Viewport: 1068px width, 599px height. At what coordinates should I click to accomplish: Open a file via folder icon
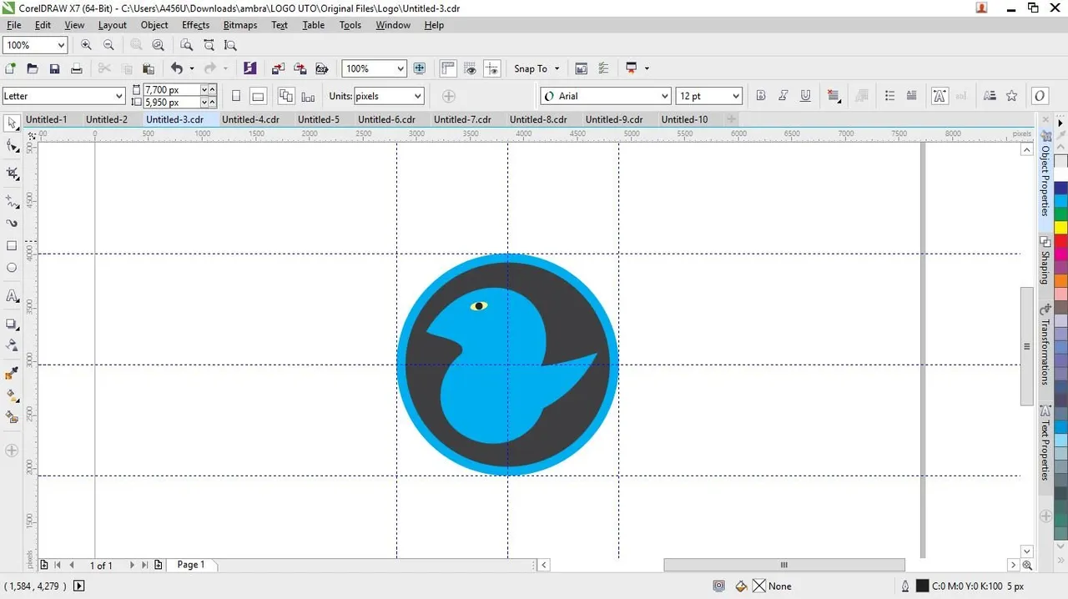(33, 68)
